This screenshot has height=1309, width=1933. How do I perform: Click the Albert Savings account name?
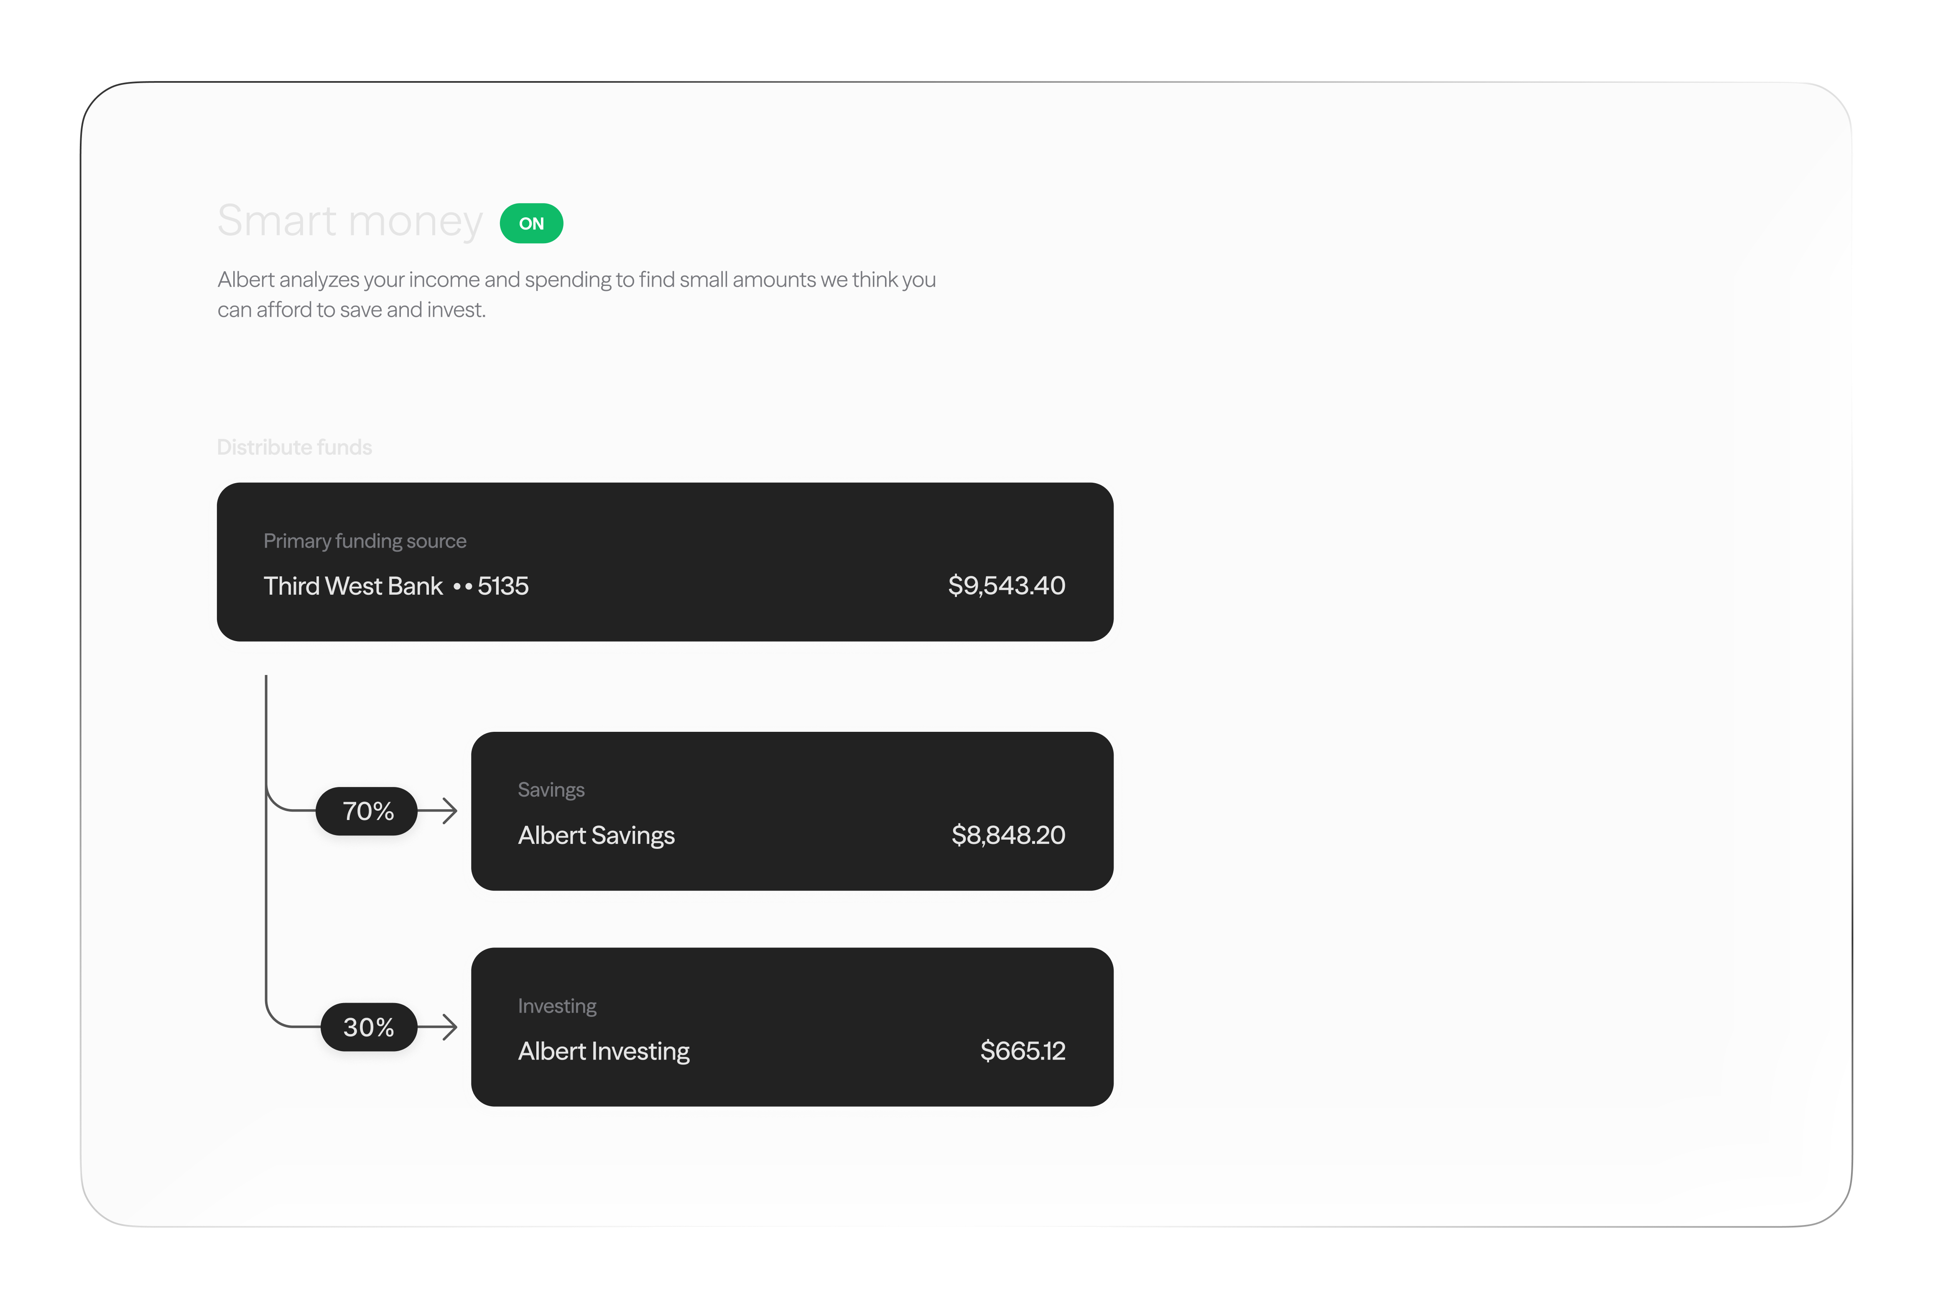point(596,836)
